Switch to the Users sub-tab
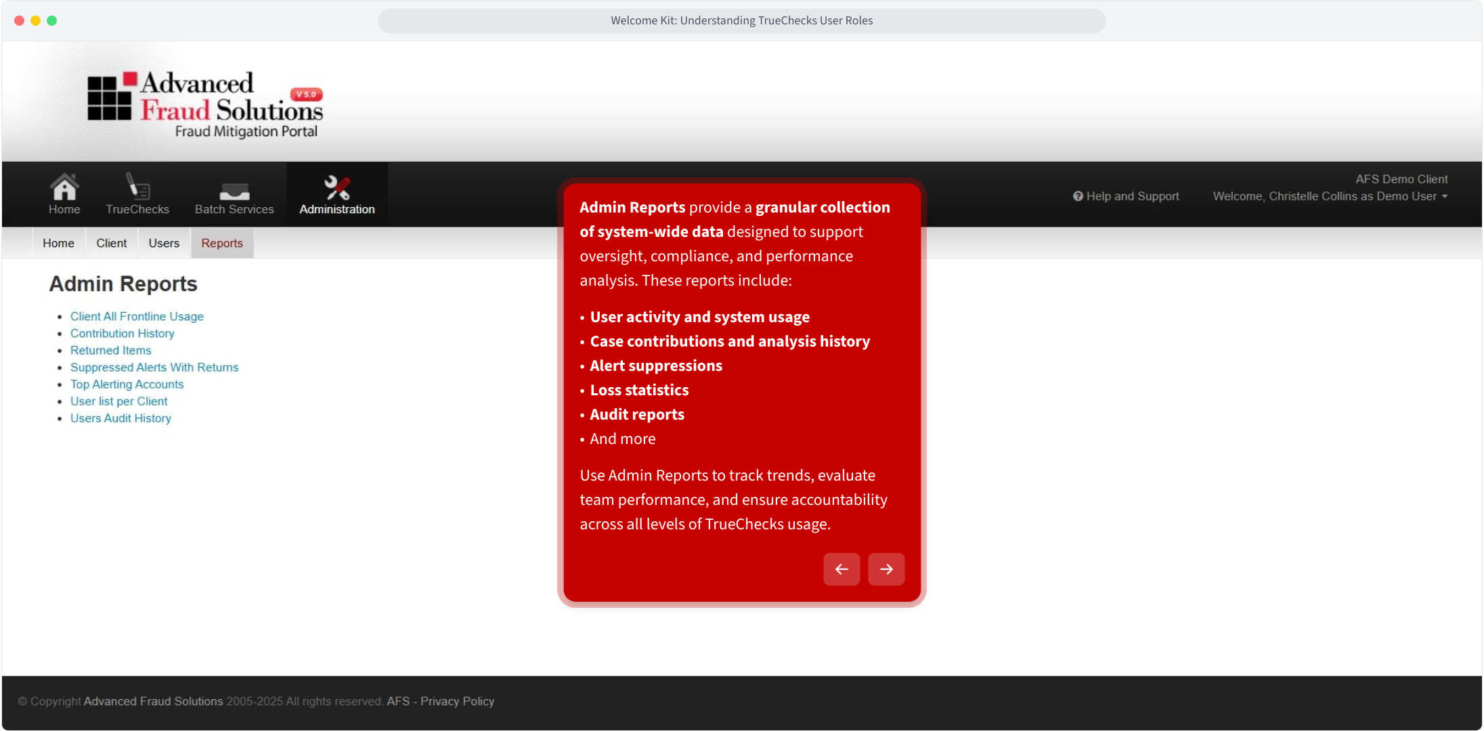 164,243
